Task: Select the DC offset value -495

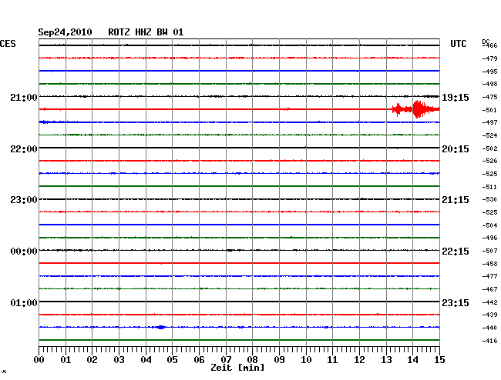Action: [x=489, y=72]
